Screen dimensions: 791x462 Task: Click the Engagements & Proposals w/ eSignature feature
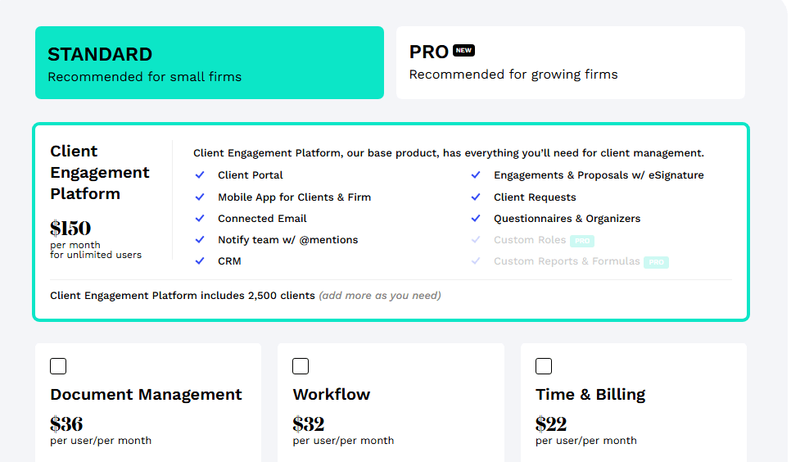click(599, 175)
